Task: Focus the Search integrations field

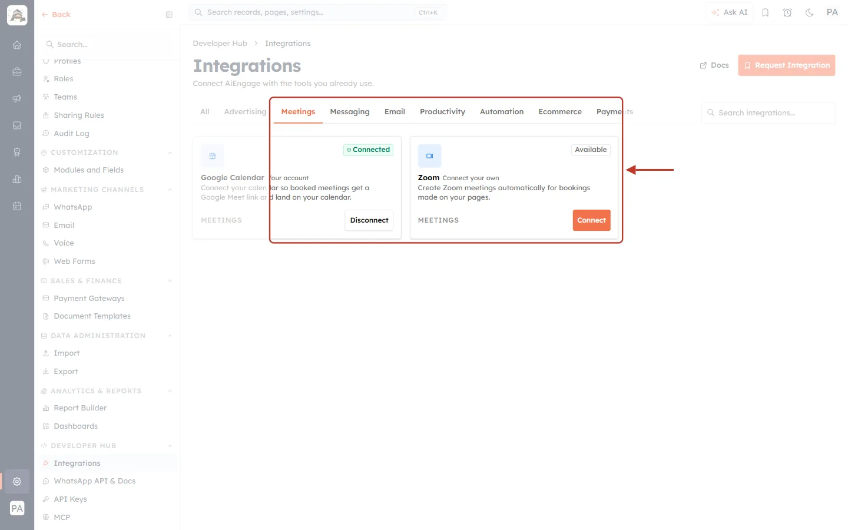Action: [768, 113]
